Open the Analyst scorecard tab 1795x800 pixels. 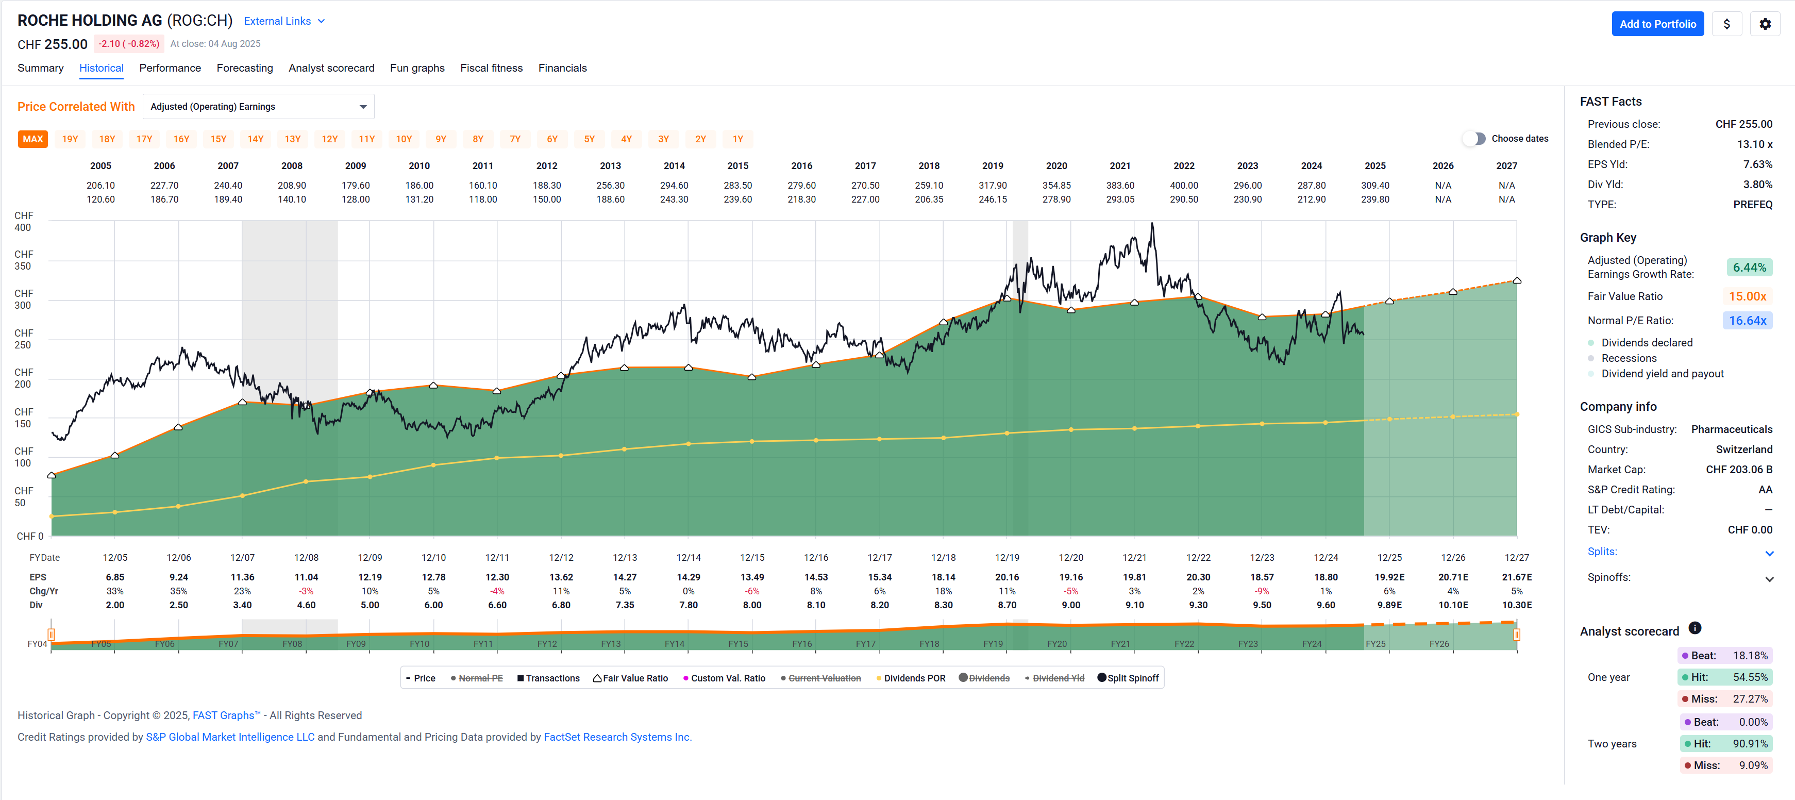click(x=331, y=68)
